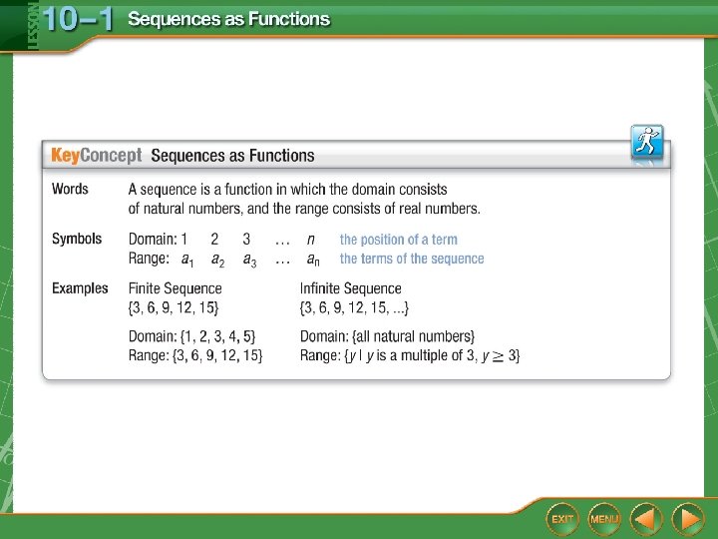
Task: Click the EXIT button
Action: click(x=562, y=519)
